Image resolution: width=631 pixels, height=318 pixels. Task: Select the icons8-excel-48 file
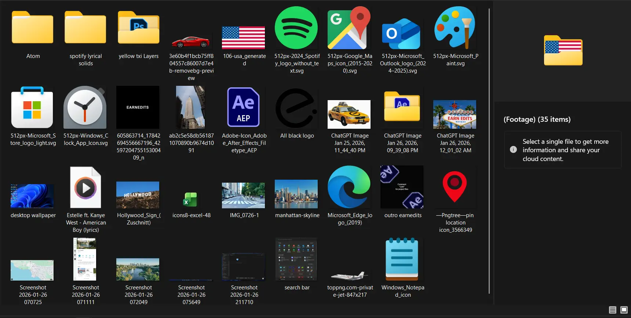coord(191,200)
